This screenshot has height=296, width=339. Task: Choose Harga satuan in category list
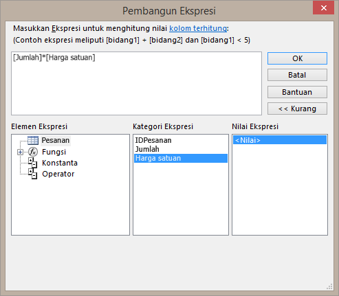[181, 158]
